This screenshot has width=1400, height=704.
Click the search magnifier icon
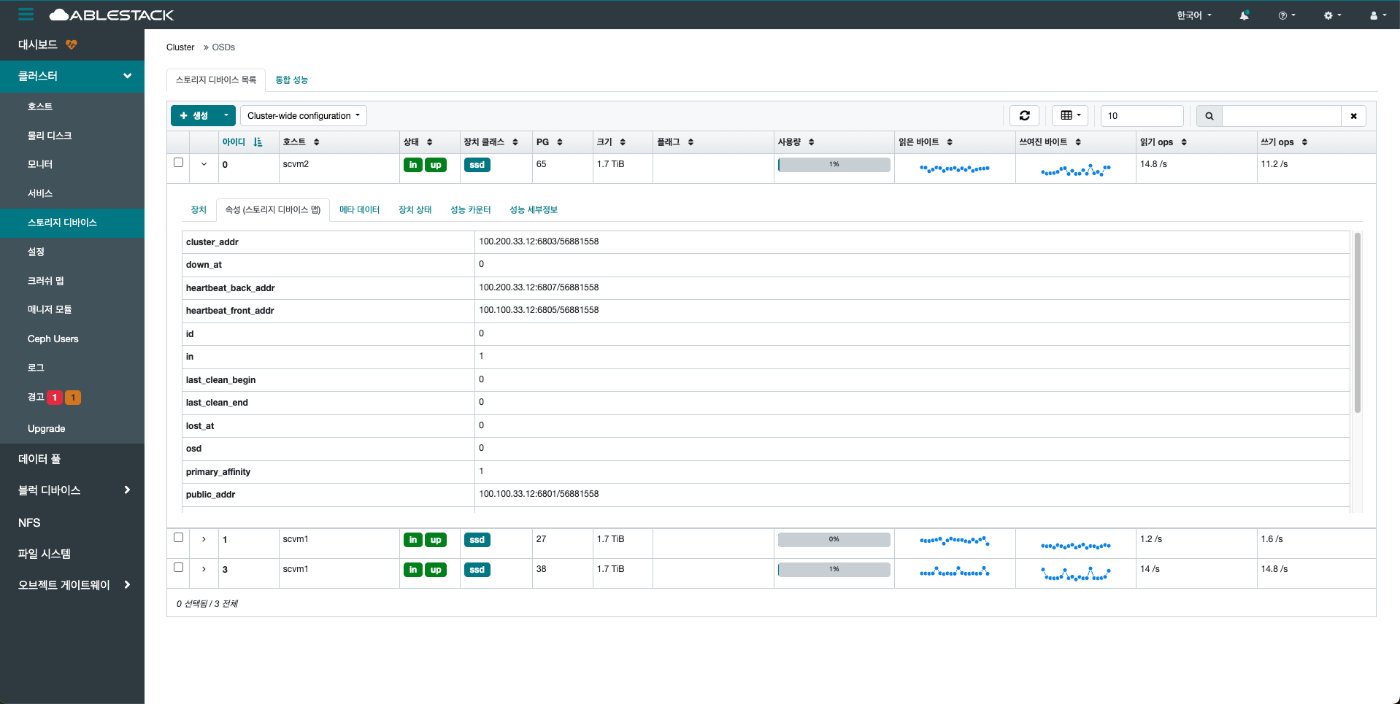[1209, 116]
